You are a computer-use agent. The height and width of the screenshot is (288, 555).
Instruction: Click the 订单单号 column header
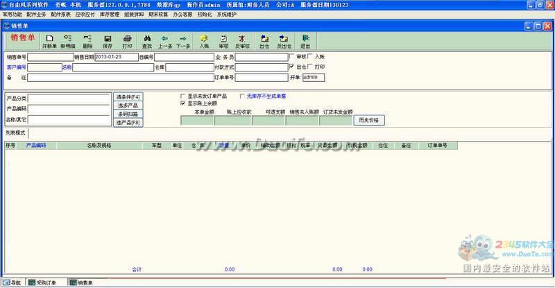437,146
